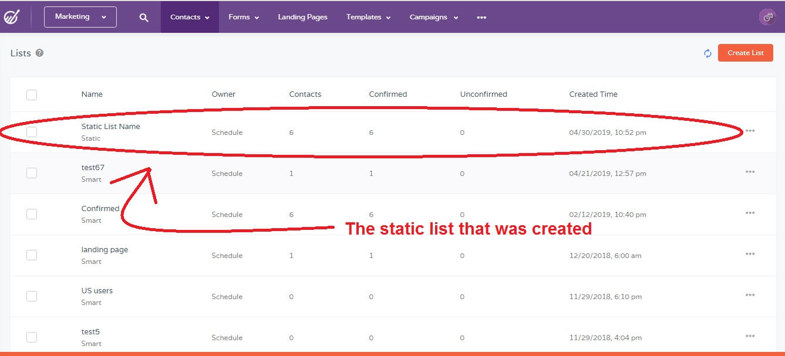Viewport: 785px width, 356px height.
Task: Select the checkbox for Static List Name
Action: pyautogui.click(x=32, y=131)
